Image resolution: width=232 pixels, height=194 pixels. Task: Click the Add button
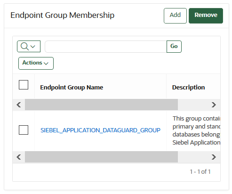click(175, 16)
